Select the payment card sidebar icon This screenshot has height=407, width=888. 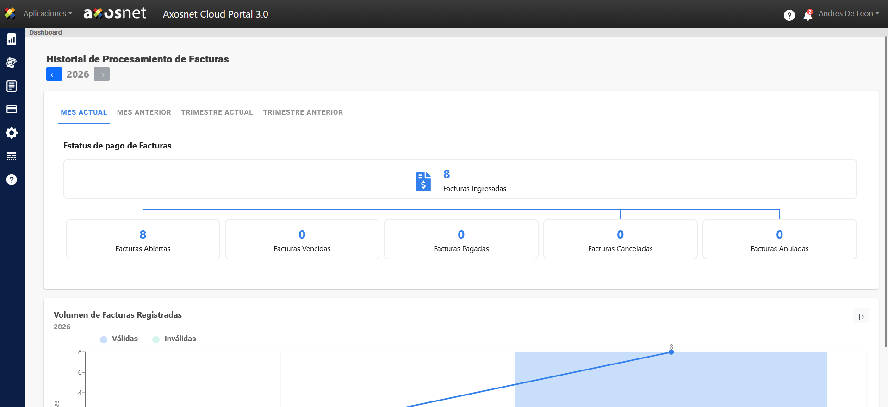(x=12, y=109)
